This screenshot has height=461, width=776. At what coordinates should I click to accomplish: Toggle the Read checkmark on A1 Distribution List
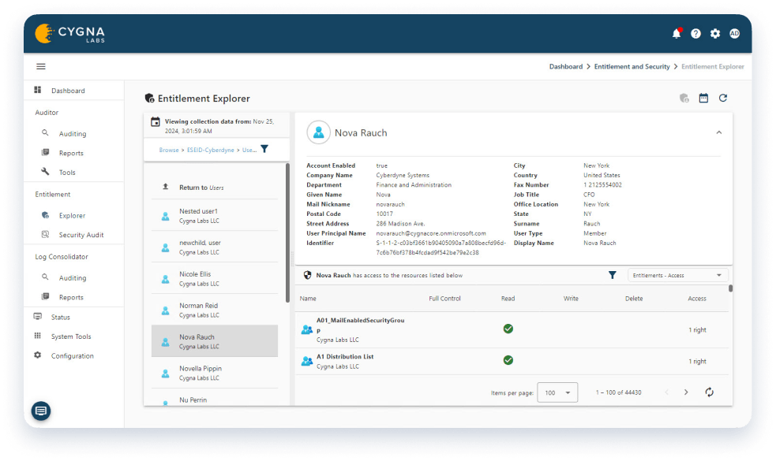(508, 360)
